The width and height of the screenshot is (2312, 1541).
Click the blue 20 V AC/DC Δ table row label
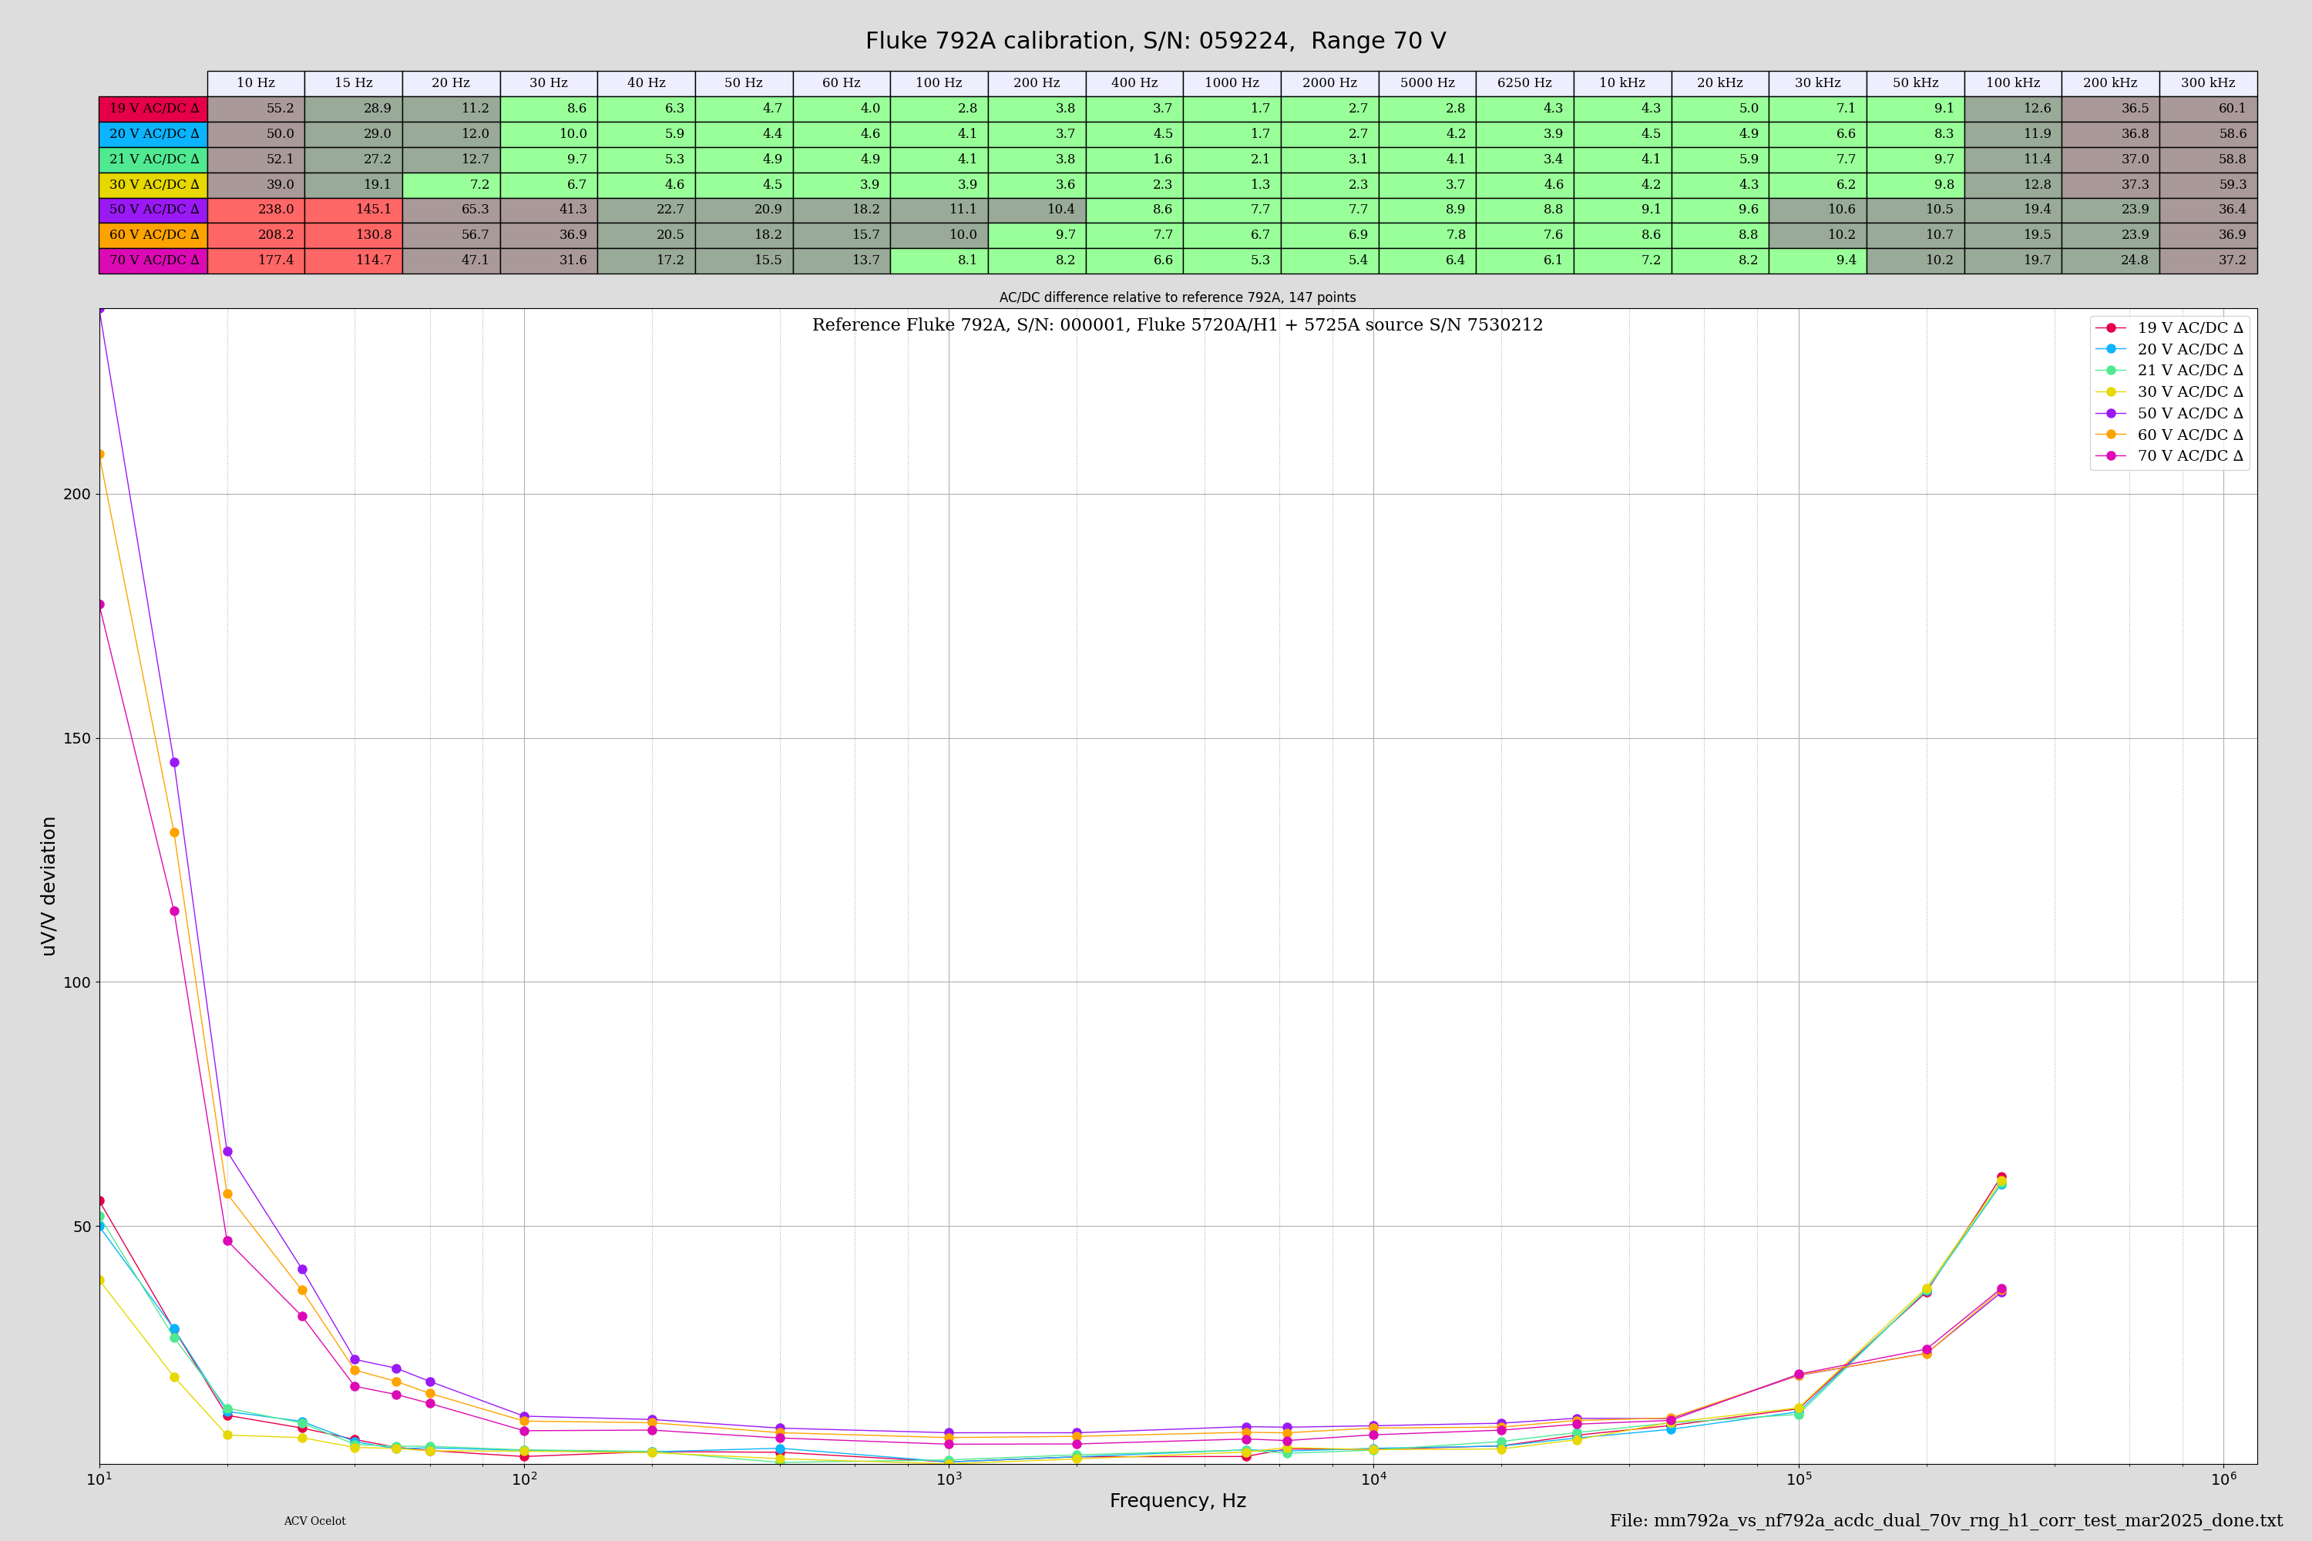click(x=153, y=135)
